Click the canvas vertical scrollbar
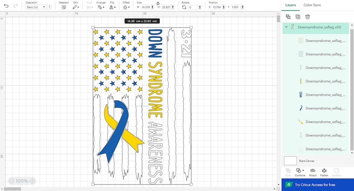354x191 pixels. 278,19
